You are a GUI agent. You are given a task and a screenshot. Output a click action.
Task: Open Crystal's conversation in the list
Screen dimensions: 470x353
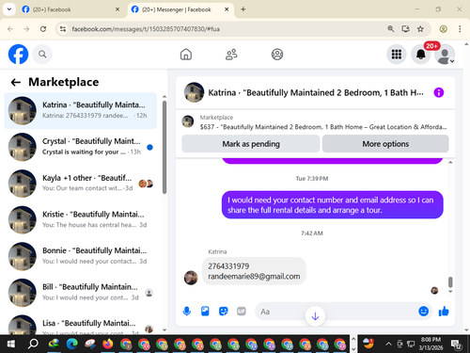tap(81, 147)
